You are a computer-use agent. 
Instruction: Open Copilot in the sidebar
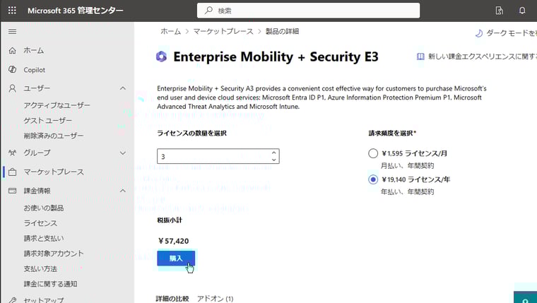34,70
